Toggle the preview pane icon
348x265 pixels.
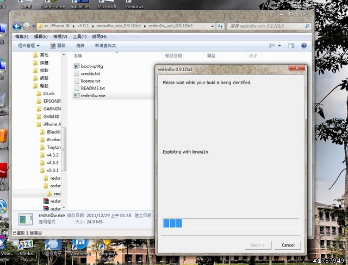pyautogui.click(x=291, y=46)
